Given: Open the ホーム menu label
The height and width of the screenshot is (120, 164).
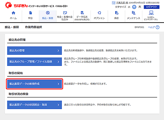Looking at the screenshot, I should click(13, 18).
